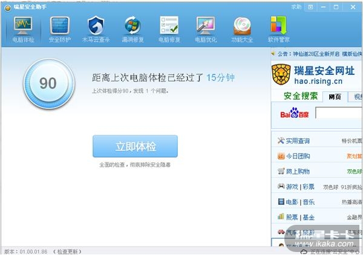Click 检查更新 in the status bar
363x255 pixels.
pos(67,251)
